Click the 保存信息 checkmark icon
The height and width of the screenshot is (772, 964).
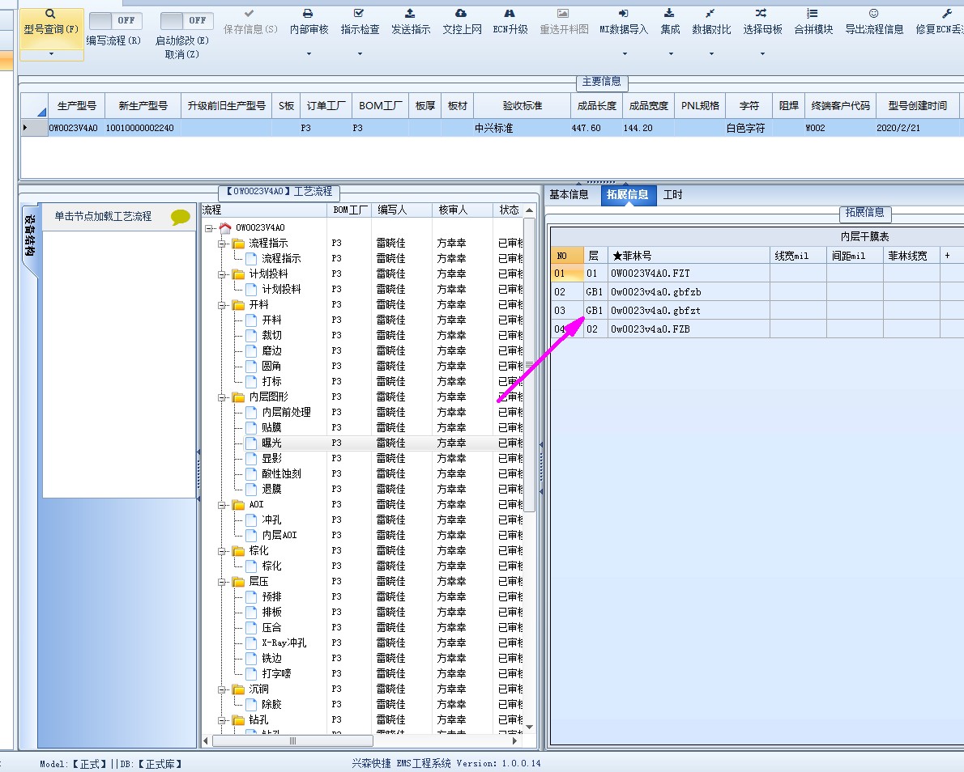[x=249, y=14]
